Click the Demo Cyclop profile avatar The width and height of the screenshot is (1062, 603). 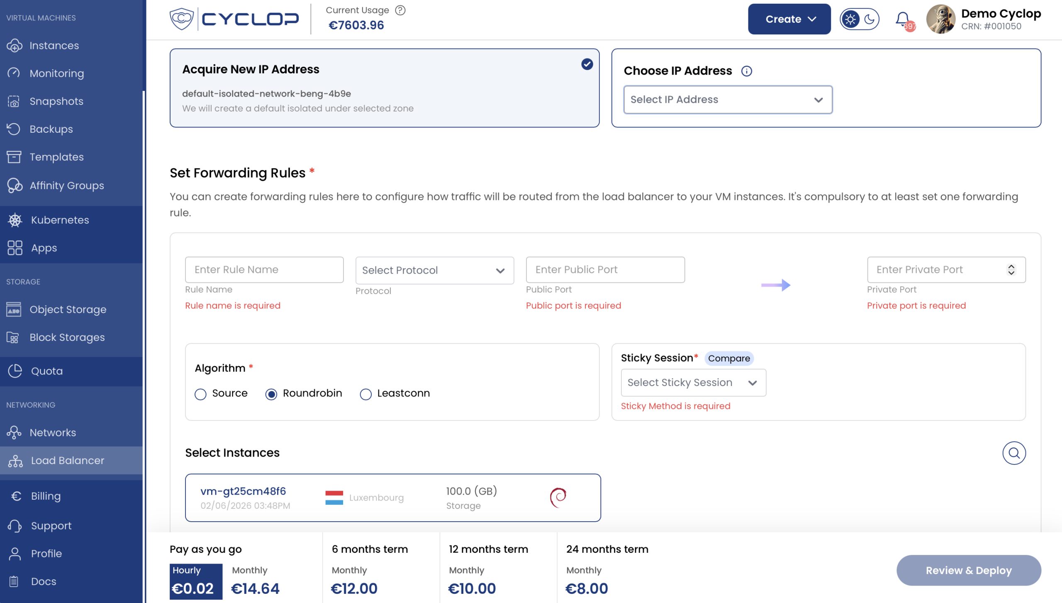940,19
